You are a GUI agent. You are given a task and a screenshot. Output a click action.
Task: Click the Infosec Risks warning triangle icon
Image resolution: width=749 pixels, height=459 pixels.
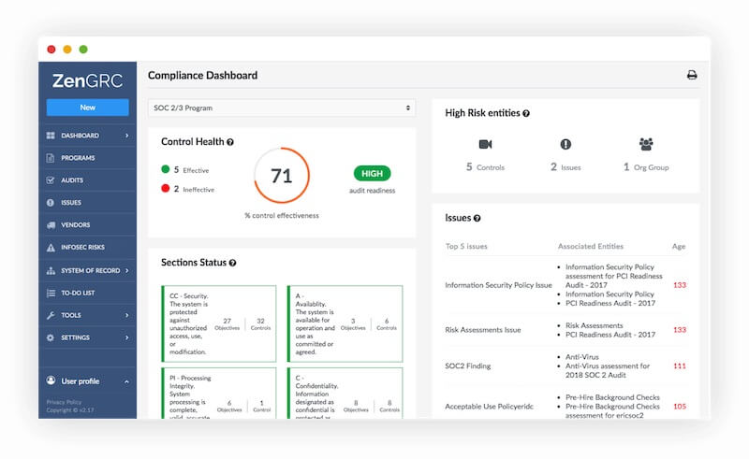(x=51, y=247)
